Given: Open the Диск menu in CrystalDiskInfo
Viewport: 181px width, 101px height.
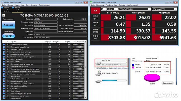Looking at the screenshot, I should (27, 5).
